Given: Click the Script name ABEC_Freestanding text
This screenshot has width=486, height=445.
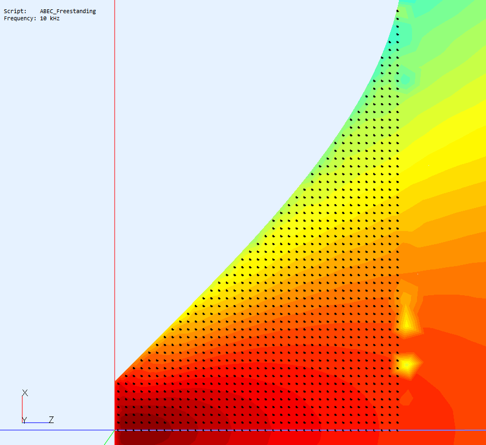Looking at the screenshot, I should pyautogui.click(x=68, y=11).
